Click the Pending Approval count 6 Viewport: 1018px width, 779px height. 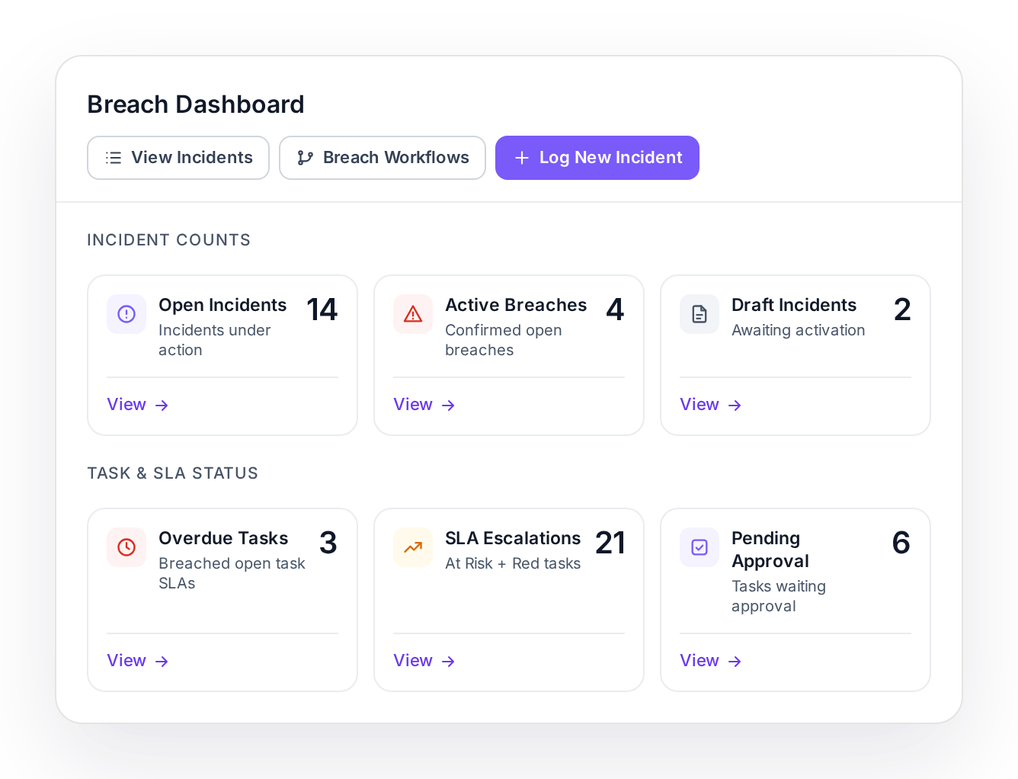[x=901, y=543]
